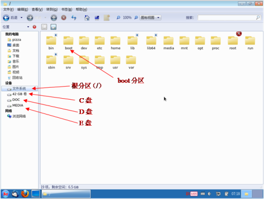Reset zoom via the 100% label
The image size is (264, 199).
pos(127,17)
